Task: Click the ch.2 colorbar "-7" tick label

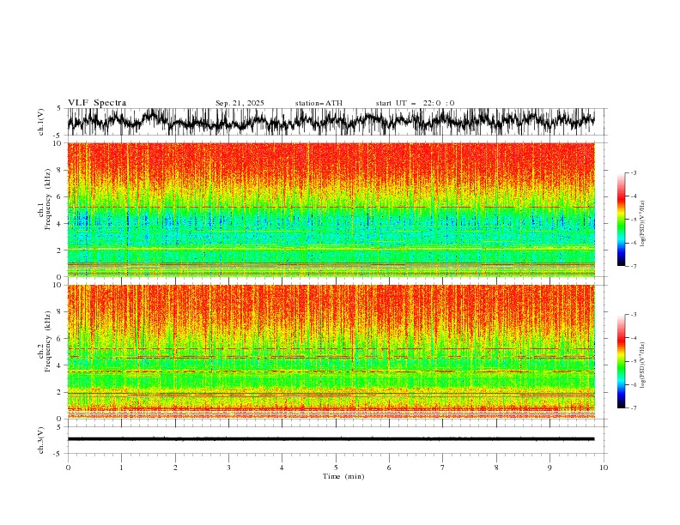Action: coord(634,408)
